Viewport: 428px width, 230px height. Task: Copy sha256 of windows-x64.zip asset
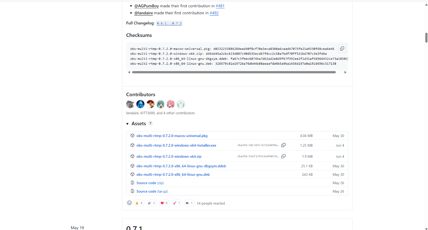coord(283,156)
